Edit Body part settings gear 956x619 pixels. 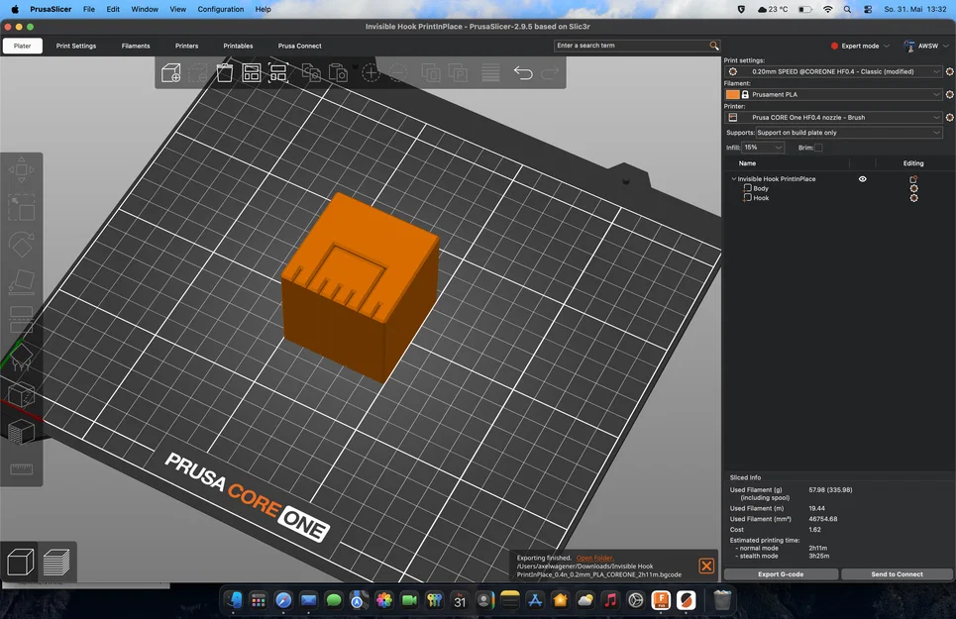point(914,189)
